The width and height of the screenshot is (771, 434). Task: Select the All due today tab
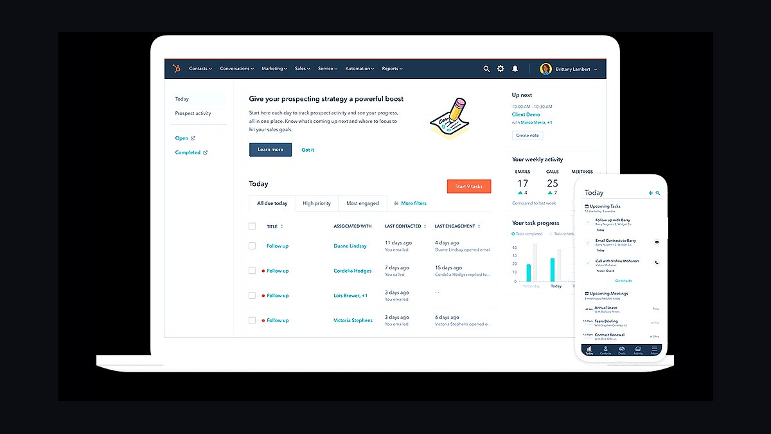pyautogui.click(x=272, y=203)
